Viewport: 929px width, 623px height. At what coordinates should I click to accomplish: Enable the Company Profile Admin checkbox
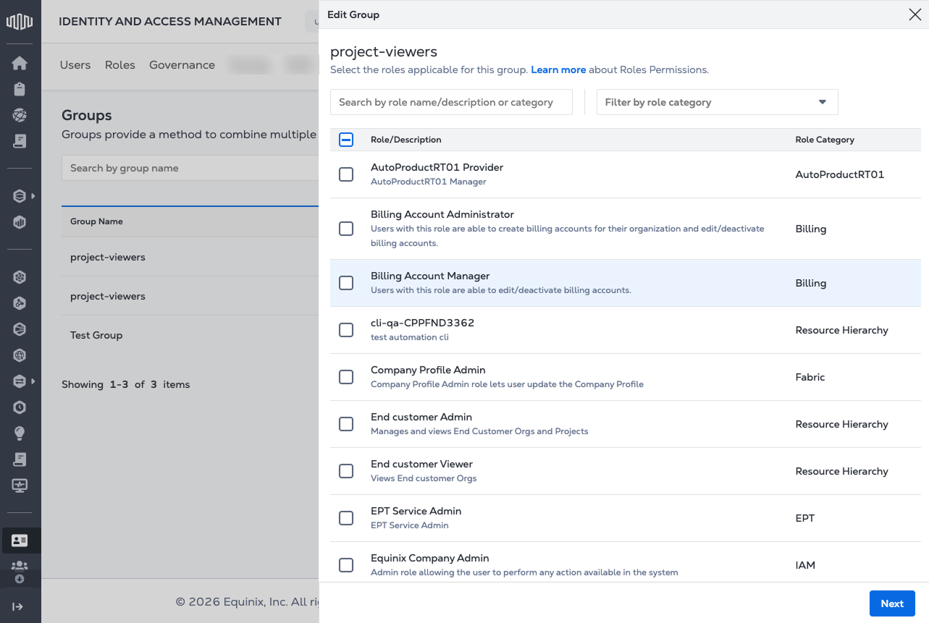(346, 377)
